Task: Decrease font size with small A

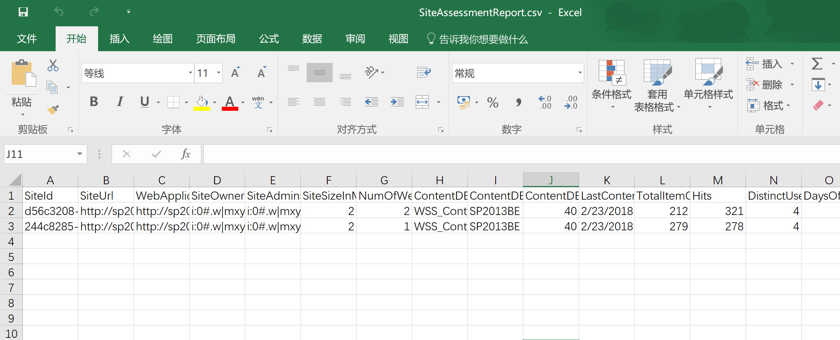Action: tap(261, 72)
